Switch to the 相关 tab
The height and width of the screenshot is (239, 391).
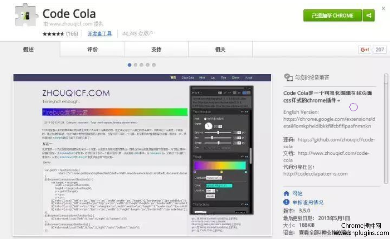point(220,49)
